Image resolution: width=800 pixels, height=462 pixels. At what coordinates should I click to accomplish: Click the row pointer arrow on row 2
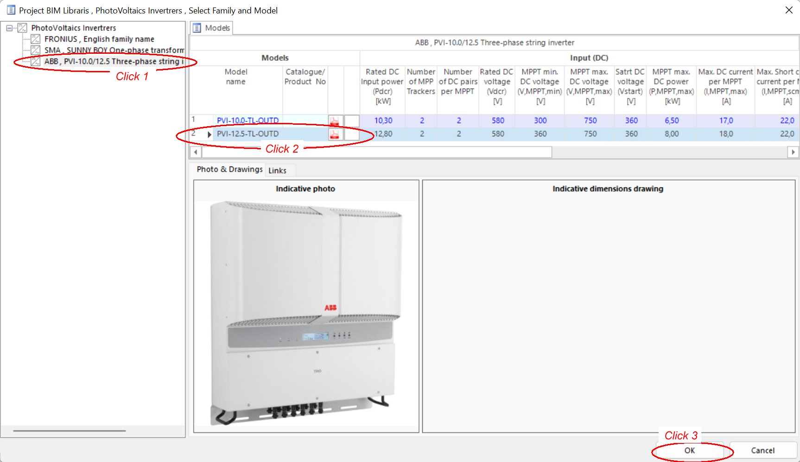click(x=210, y=135)
